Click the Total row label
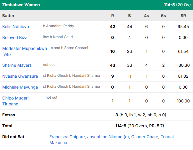 (7, 126)
